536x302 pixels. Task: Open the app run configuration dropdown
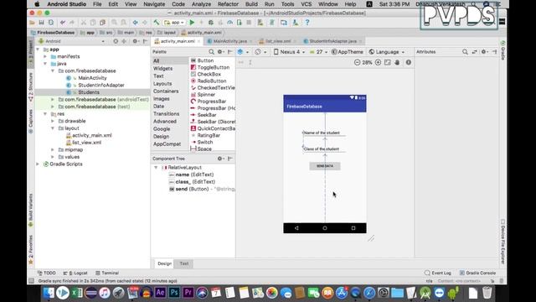pos(174,23)
